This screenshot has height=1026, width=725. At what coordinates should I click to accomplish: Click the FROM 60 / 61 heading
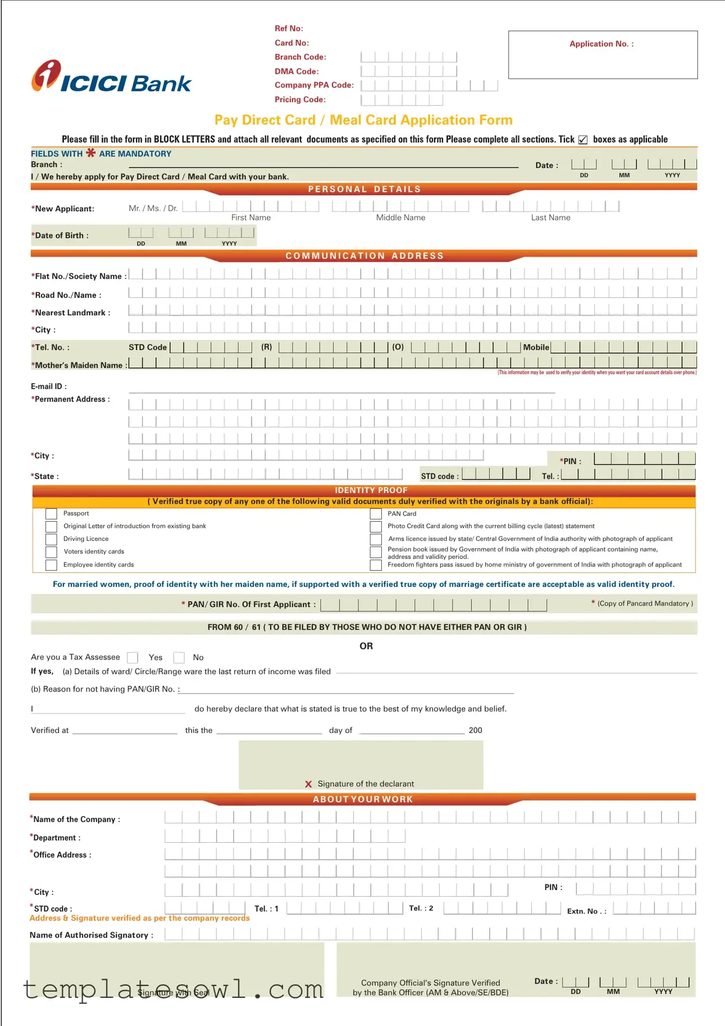click(367, 627)
